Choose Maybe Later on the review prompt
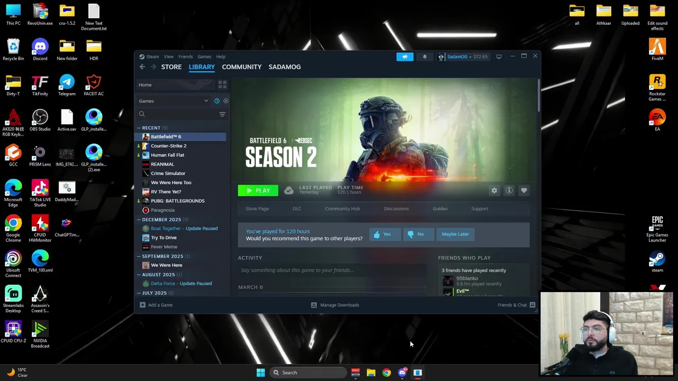This screenshot has height=381, width=678. 456,234
